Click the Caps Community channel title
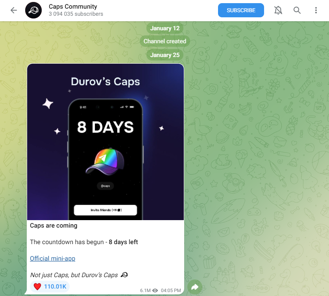Viewport: 329px width, 296px height. 73,7
